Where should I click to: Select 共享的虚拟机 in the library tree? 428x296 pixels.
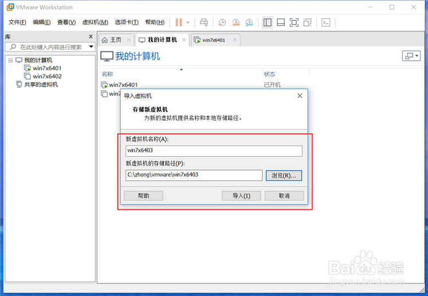tap(41, 84)
